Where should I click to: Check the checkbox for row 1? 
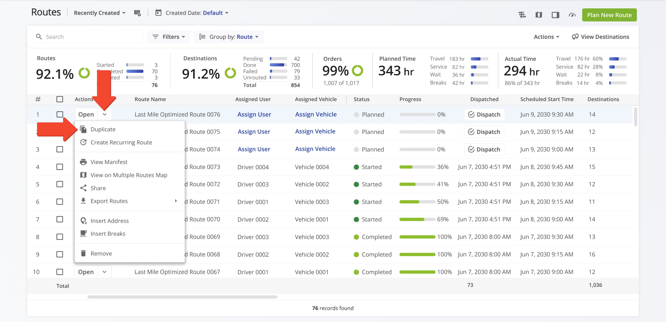60,114
